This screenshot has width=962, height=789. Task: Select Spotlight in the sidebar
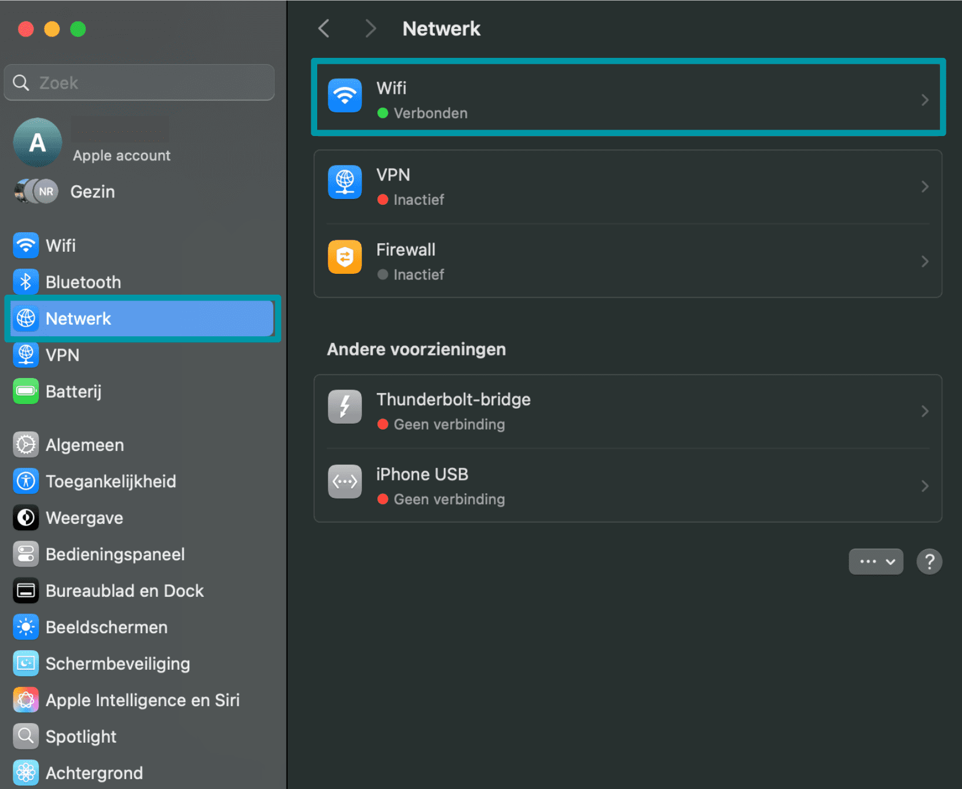click(x=81, y=736)
